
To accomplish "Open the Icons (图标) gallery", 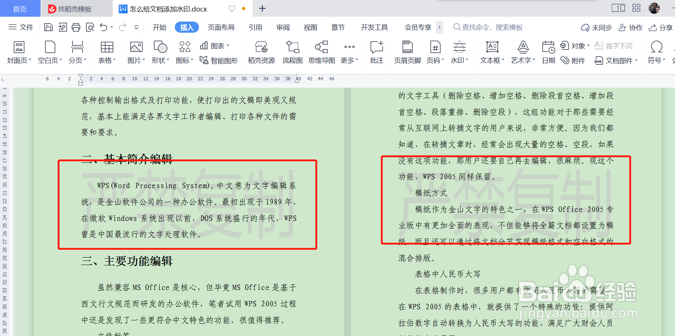I will click(x=184, y=52).
